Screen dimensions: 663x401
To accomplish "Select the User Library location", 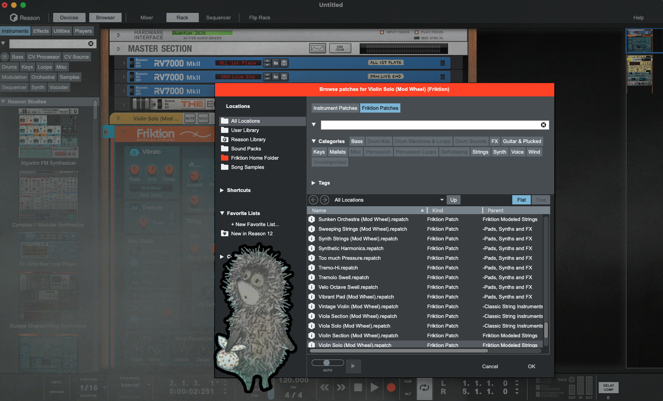I will pyautogui.click(x=245, y=130).
